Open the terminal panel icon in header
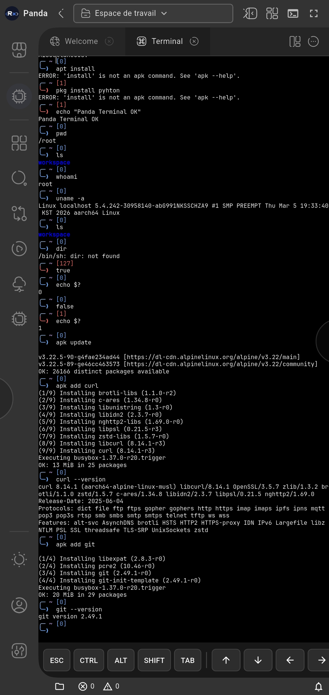This screenshot has width=329, height=695. [x=293, y=13]
